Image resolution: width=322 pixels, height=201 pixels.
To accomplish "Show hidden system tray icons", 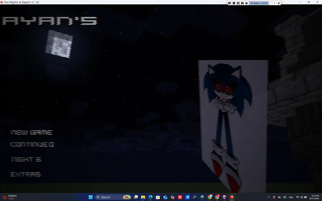I will [268, 197].
